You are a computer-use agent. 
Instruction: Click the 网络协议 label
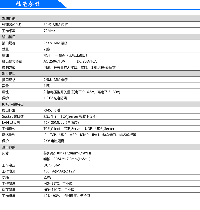coord(9,135)
